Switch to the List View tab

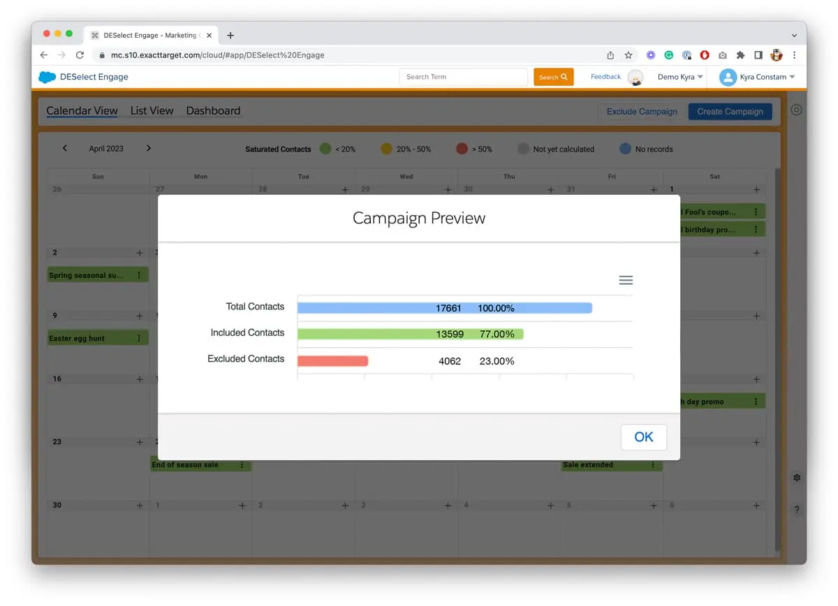pos(152,110)
